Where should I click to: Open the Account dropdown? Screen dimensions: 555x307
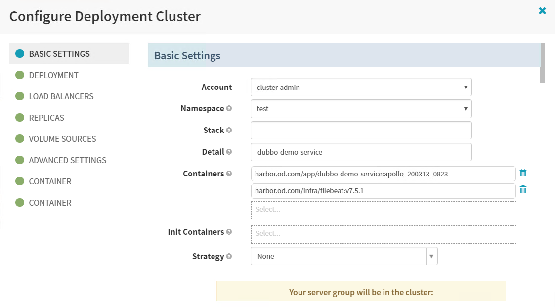tap(361, 87)
